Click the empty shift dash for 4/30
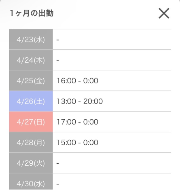The height and width of the screenshot is (194, 180). [x=57, y=184]
